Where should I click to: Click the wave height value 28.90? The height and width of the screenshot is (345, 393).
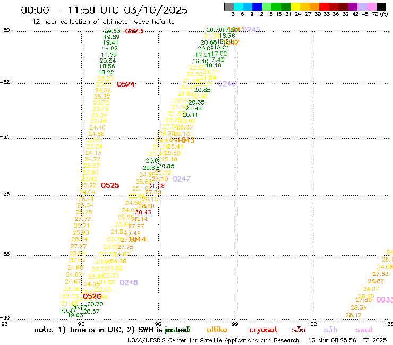point(147,206)
